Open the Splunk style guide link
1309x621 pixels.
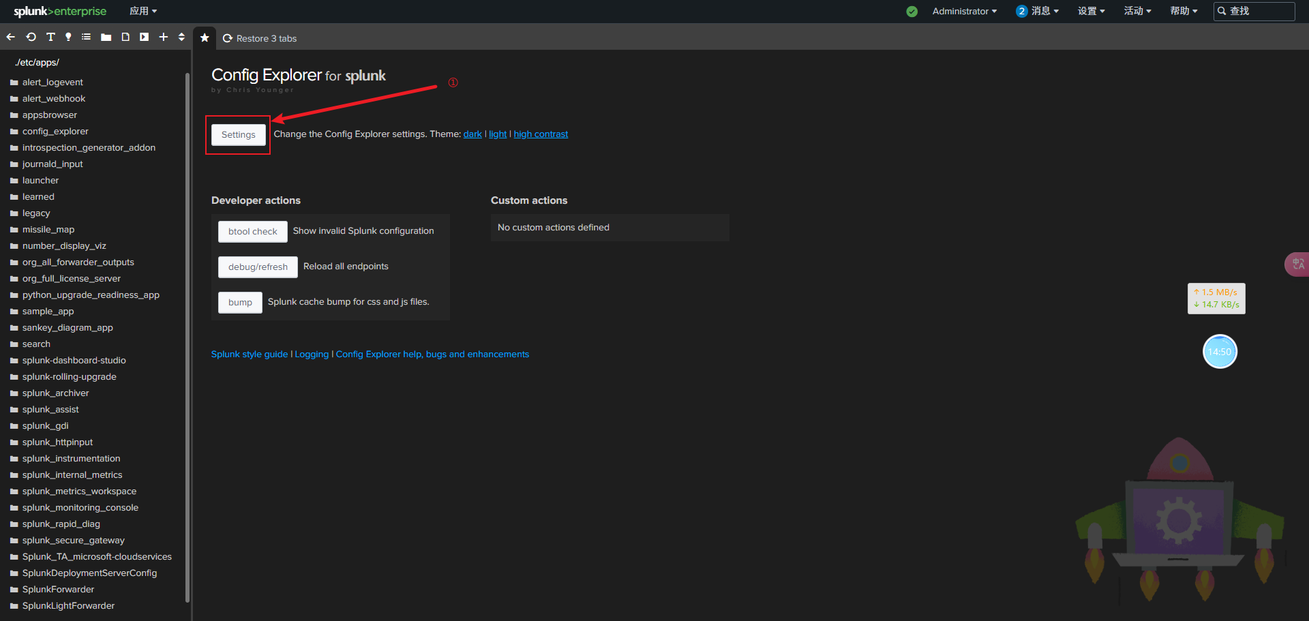(x=250, y=354)
